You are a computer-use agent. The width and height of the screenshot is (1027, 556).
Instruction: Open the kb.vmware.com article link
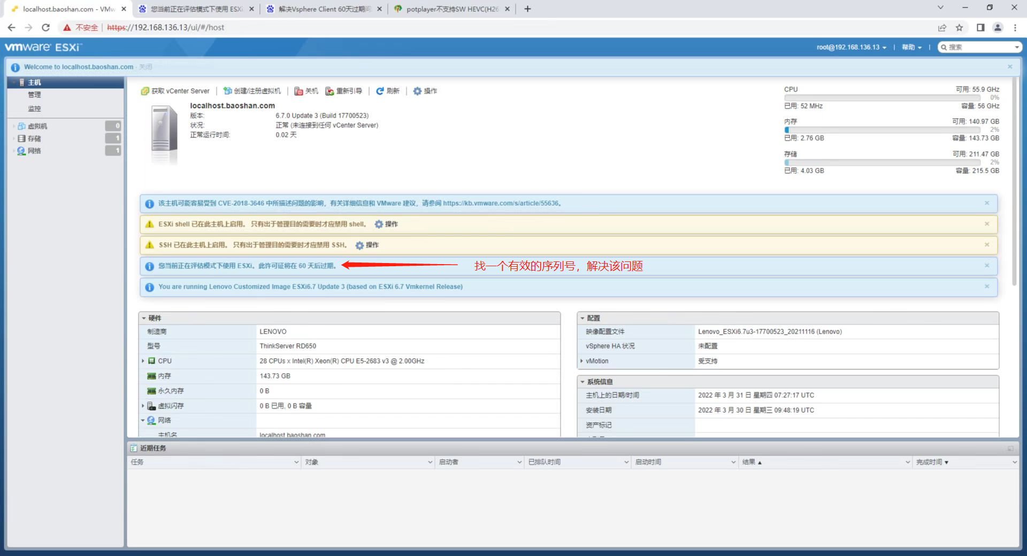(x=502, y=203)
